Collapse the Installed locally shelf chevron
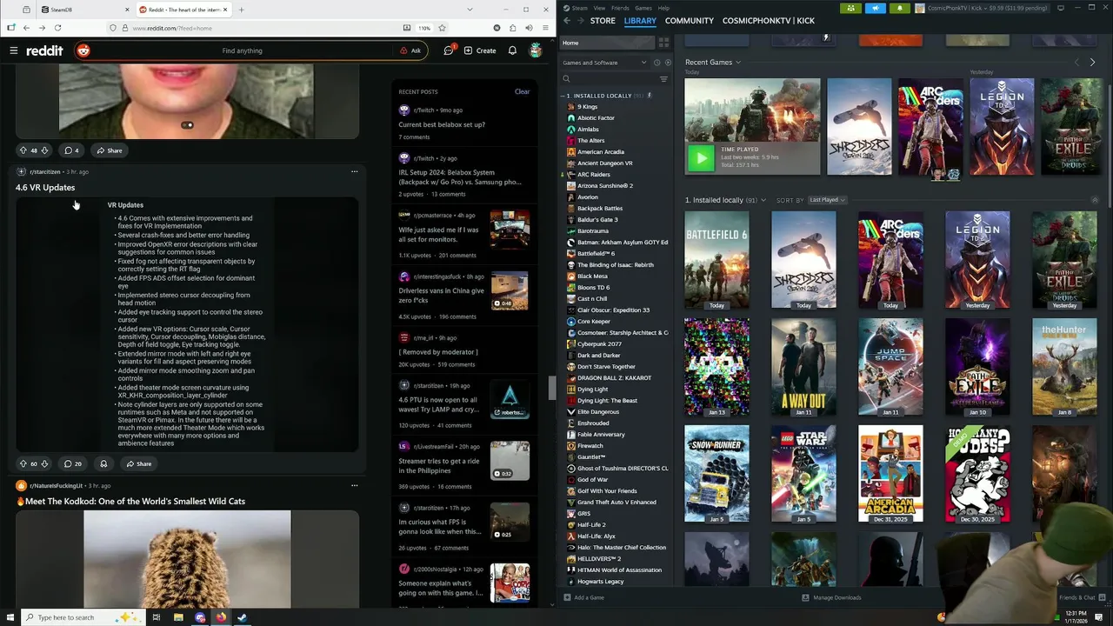This screenshot has width=1113, height=626. tap(1095, 200)
